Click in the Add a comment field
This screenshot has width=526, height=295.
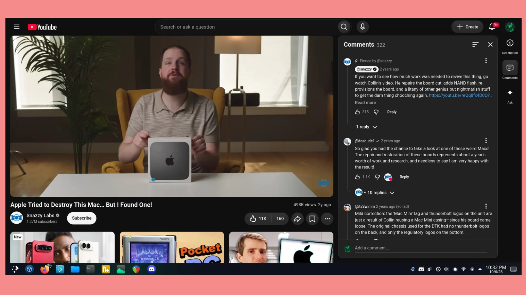[421, 248]
